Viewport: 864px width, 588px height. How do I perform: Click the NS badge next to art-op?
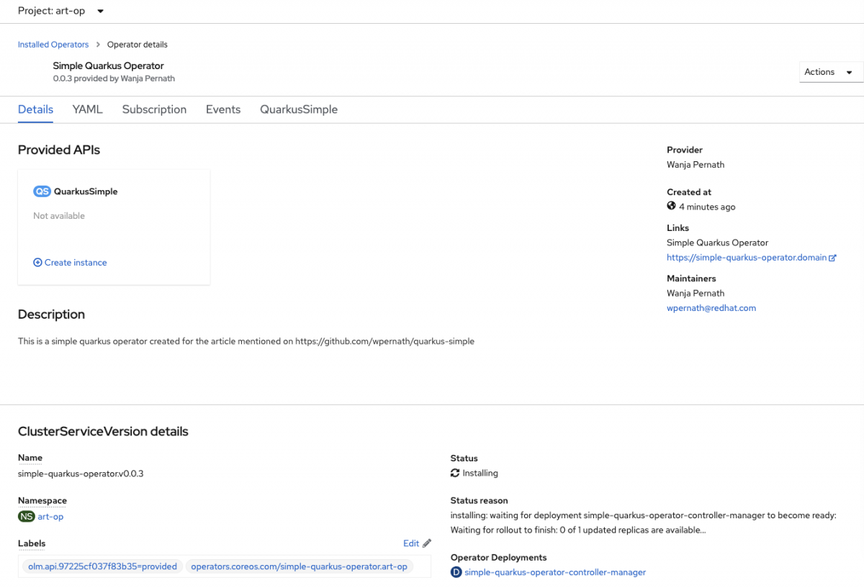pyautogui.click(x=26, y=516)
